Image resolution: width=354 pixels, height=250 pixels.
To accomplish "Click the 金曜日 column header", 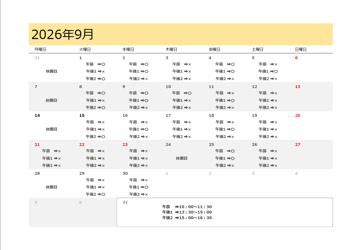I will point(214,49).
